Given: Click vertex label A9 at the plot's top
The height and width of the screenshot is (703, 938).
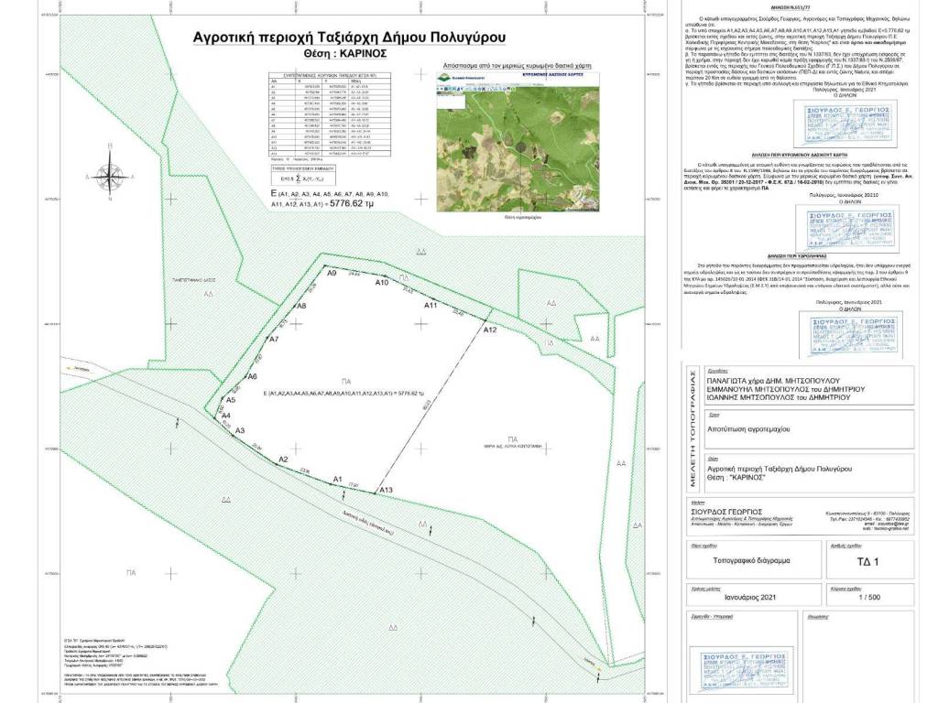Looking at the screenshot, I should pos(332,274).
